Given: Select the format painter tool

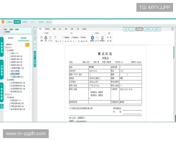Looking at the screenshot, I should click(x=83, y=37).
